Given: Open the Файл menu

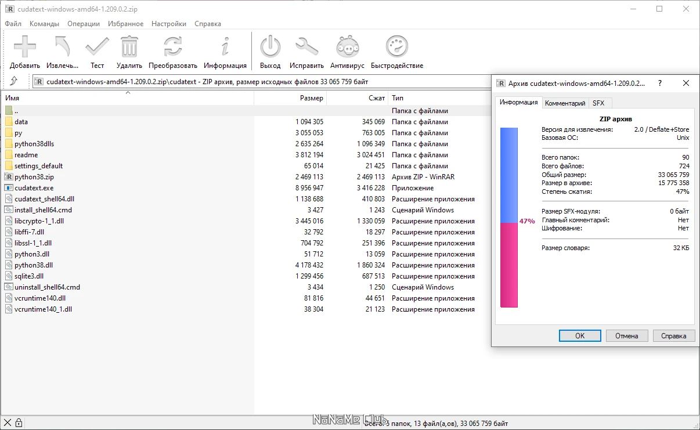Looking at the screenshot, I should tap(13, 24).
